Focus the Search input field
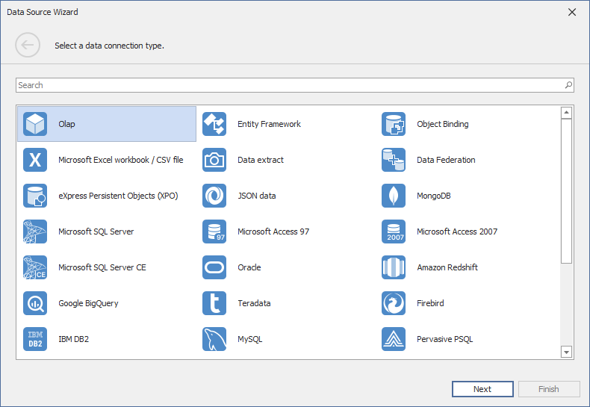The height and width of the screenshot is (407, 590). 294,85
